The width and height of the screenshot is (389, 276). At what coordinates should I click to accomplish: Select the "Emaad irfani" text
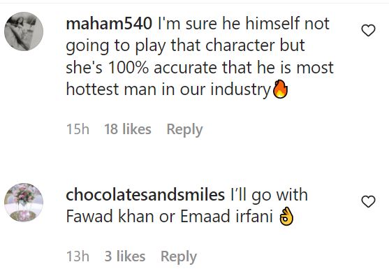click(x=226, y=217)
